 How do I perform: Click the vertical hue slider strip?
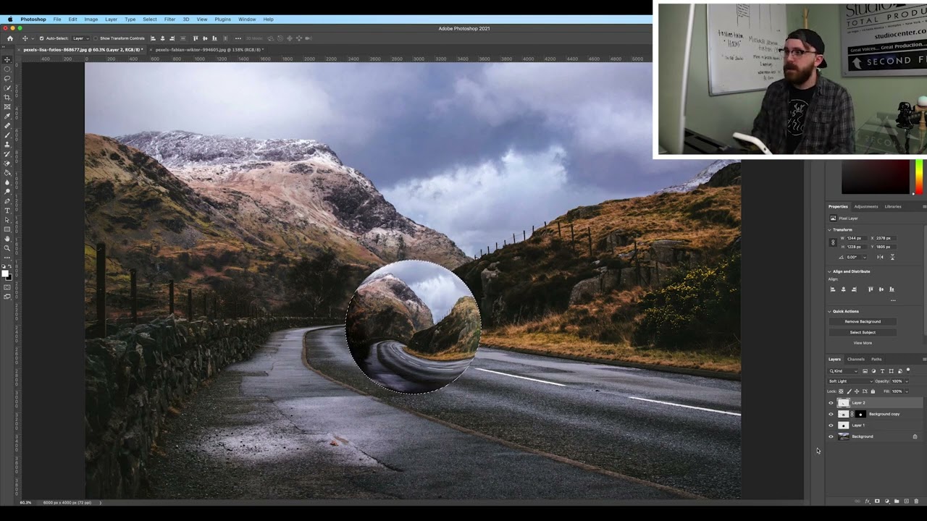[x=918, y=177]
